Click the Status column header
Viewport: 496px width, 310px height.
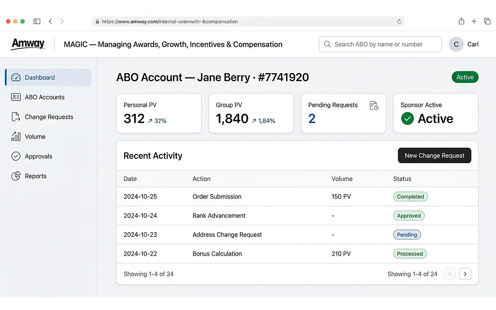point(402,179)
